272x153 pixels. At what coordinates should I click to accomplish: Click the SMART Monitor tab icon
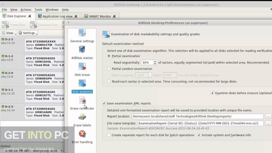tap(86, 16)
